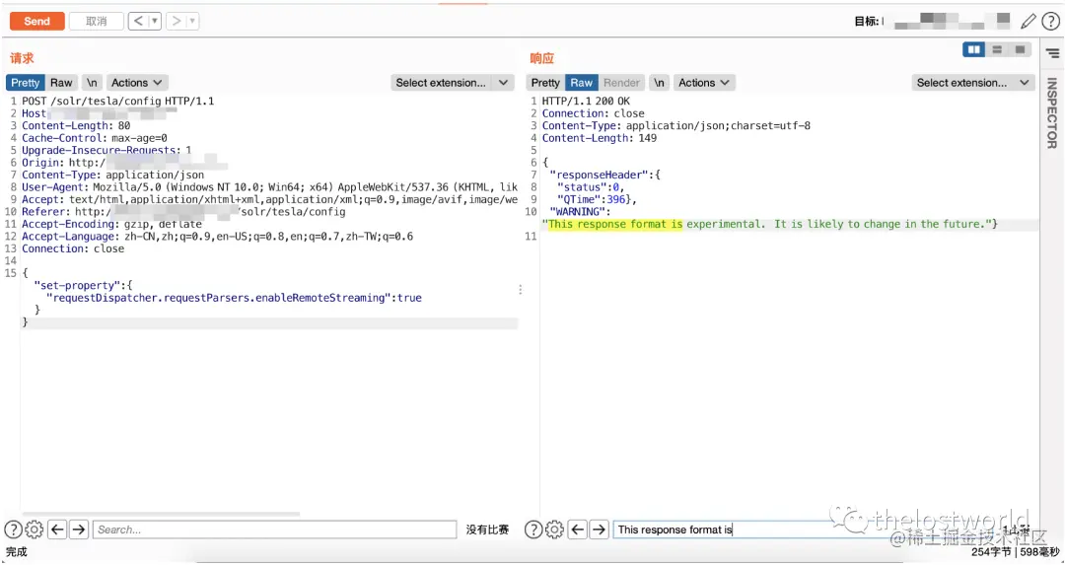Open Actions menu in response panel
This screenshot has height=565, width=1065.
point(704,83)
